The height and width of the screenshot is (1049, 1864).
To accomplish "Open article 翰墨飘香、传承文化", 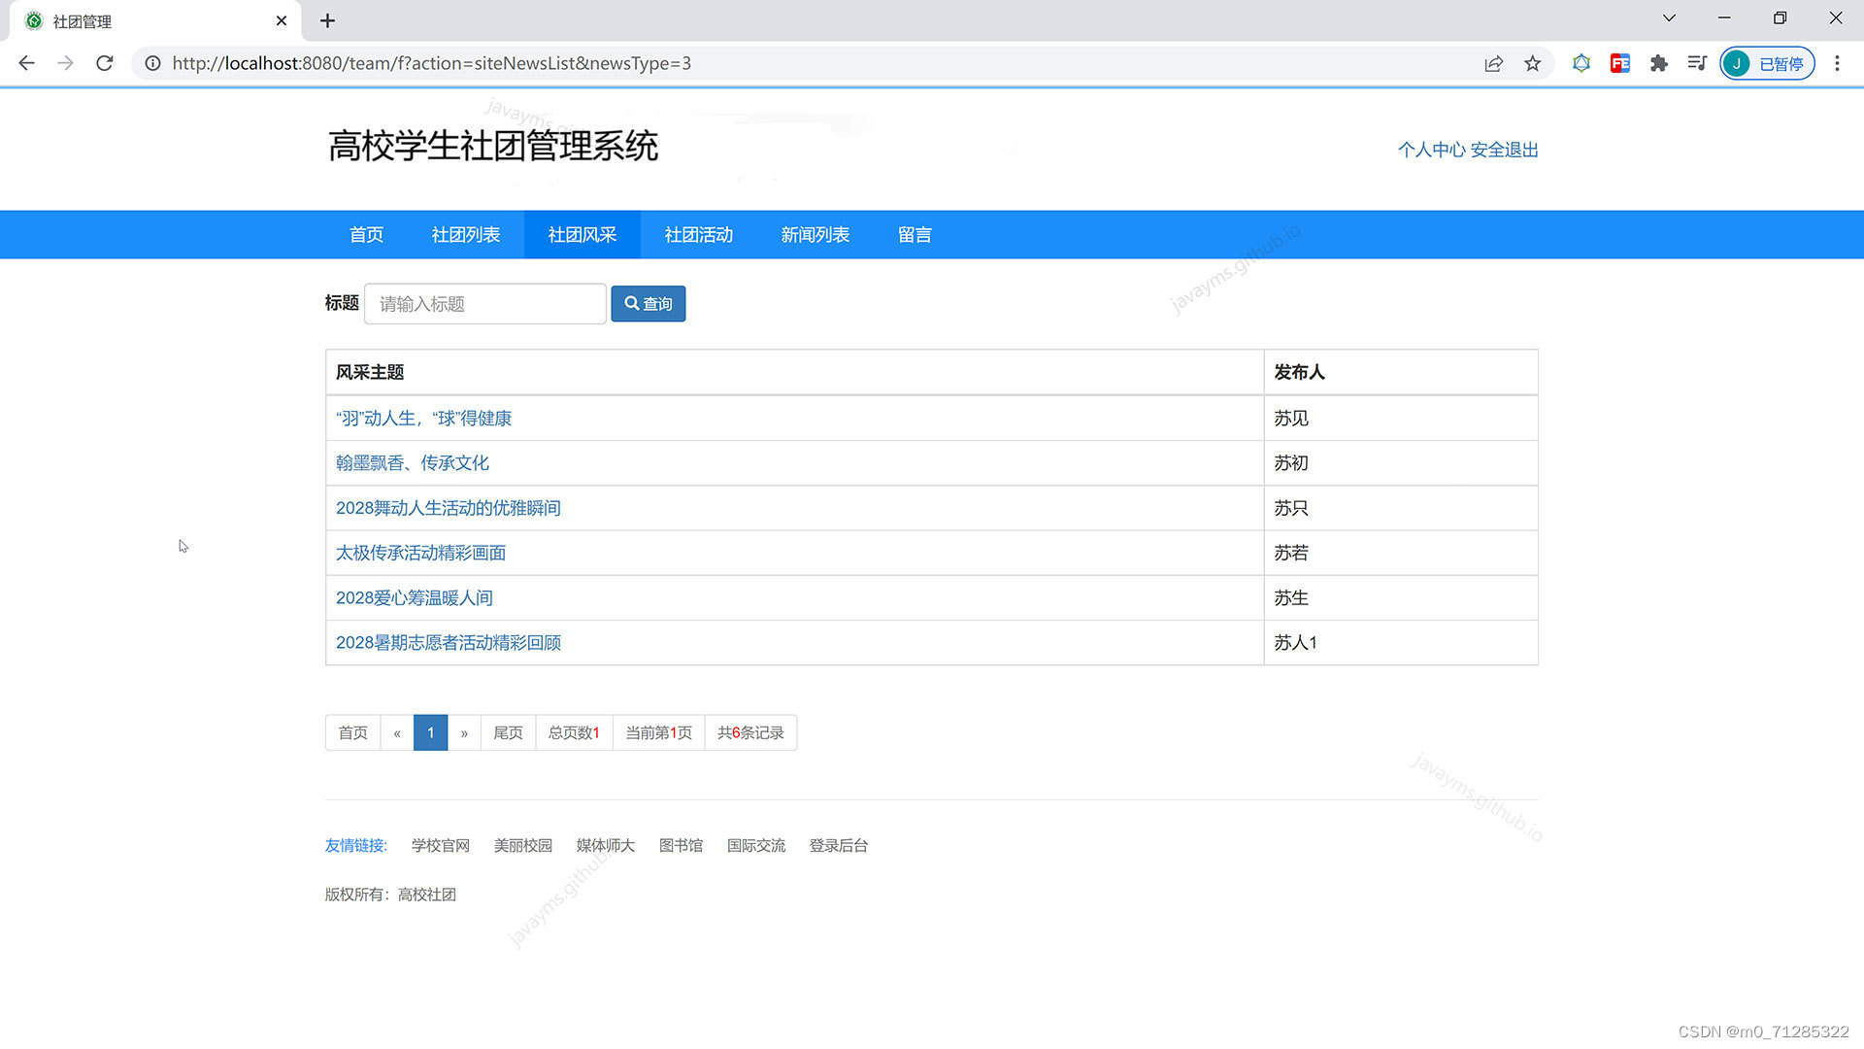I will click(412, 463).
